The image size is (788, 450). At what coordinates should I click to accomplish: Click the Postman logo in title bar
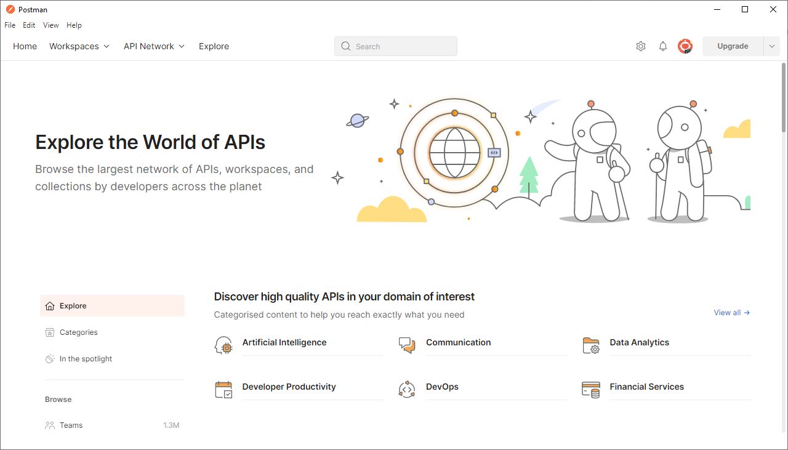[10, 9]
